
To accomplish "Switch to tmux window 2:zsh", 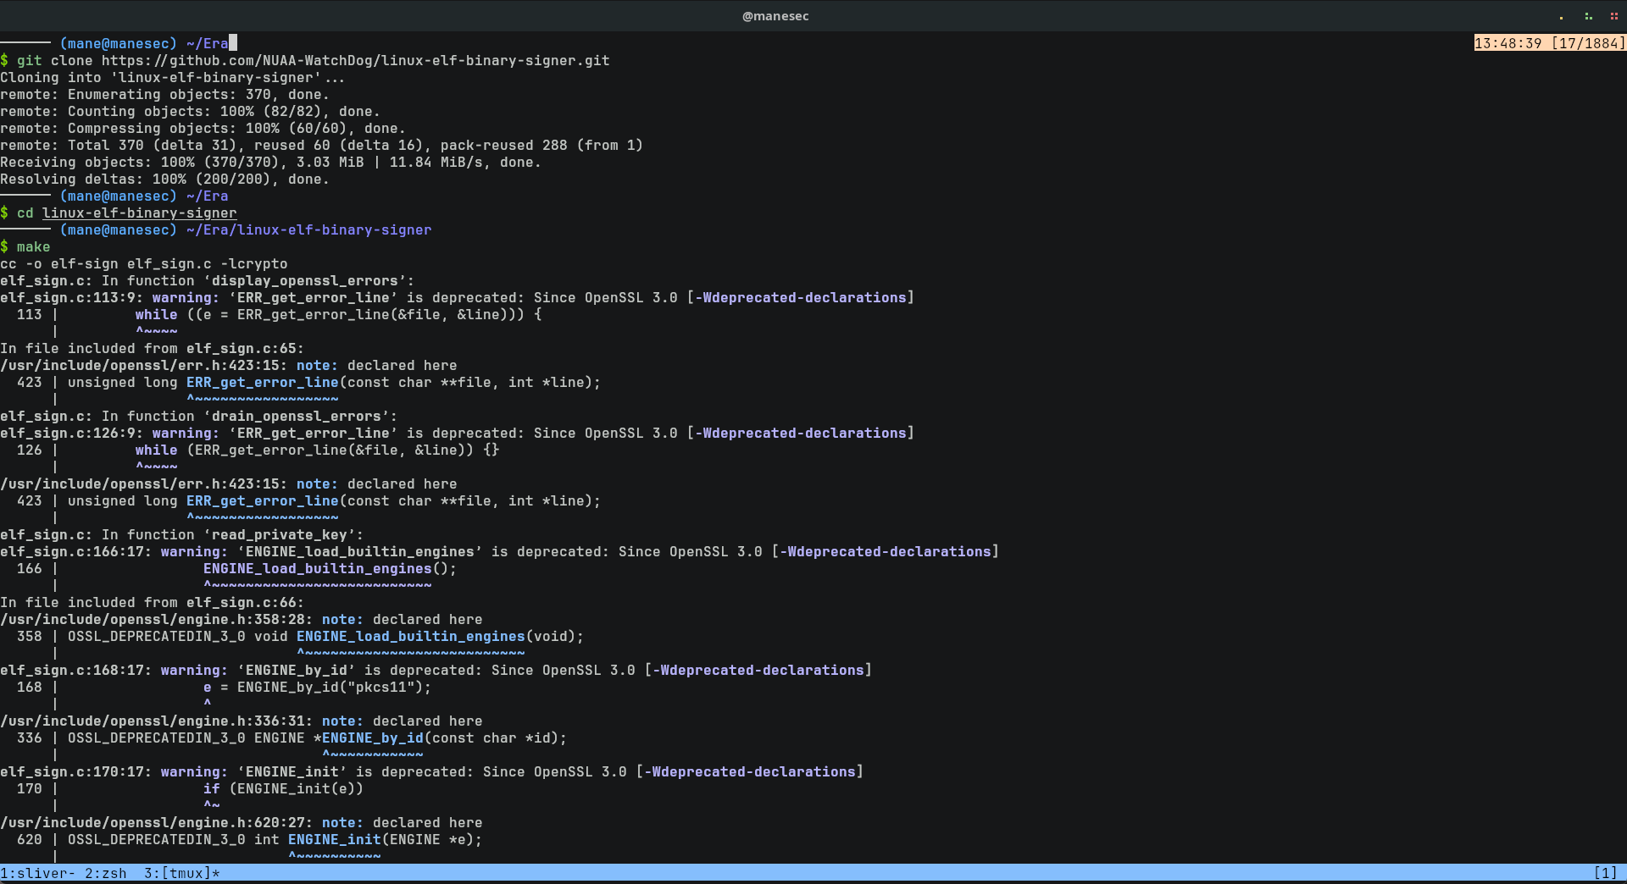I will coord(105,873).
